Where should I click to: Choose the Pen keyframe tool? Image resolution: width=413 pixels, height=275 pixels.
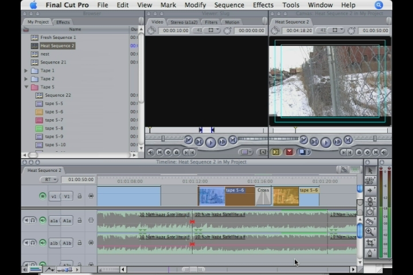pyautogui.click(x=370, y=253)
